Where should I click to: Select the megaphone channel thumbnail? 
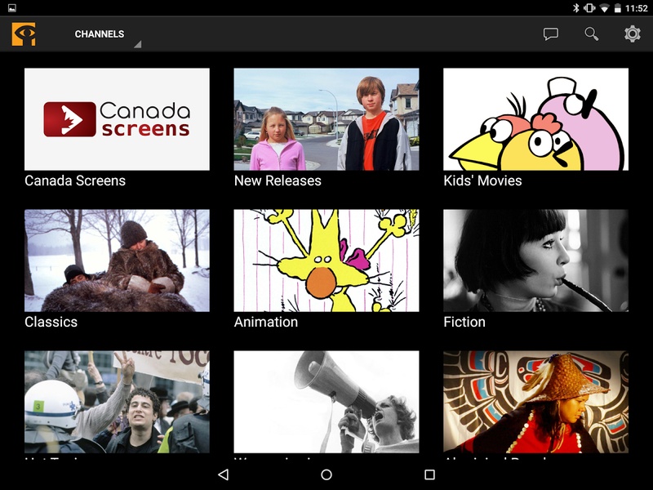tap(326, 402)
